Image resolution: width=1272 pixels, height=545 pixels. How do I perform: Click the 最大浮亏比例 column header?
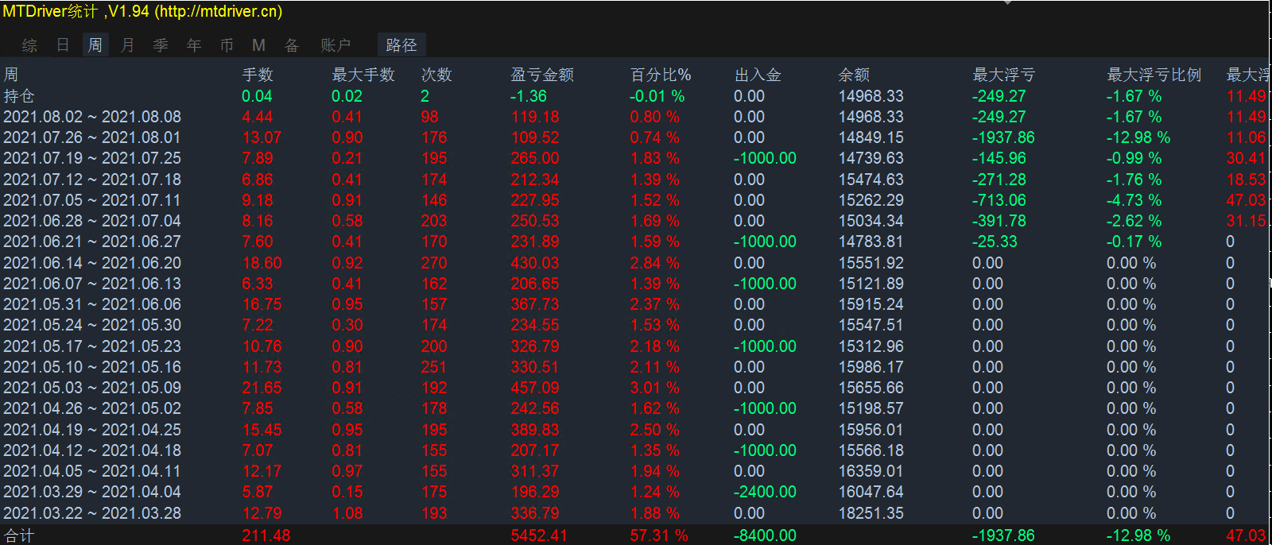pyautogui.click(x=1154, y=75)
